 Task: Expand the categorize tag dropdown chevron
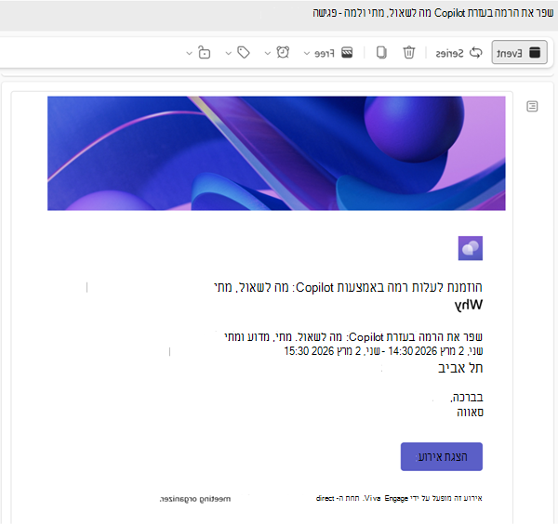229,54
